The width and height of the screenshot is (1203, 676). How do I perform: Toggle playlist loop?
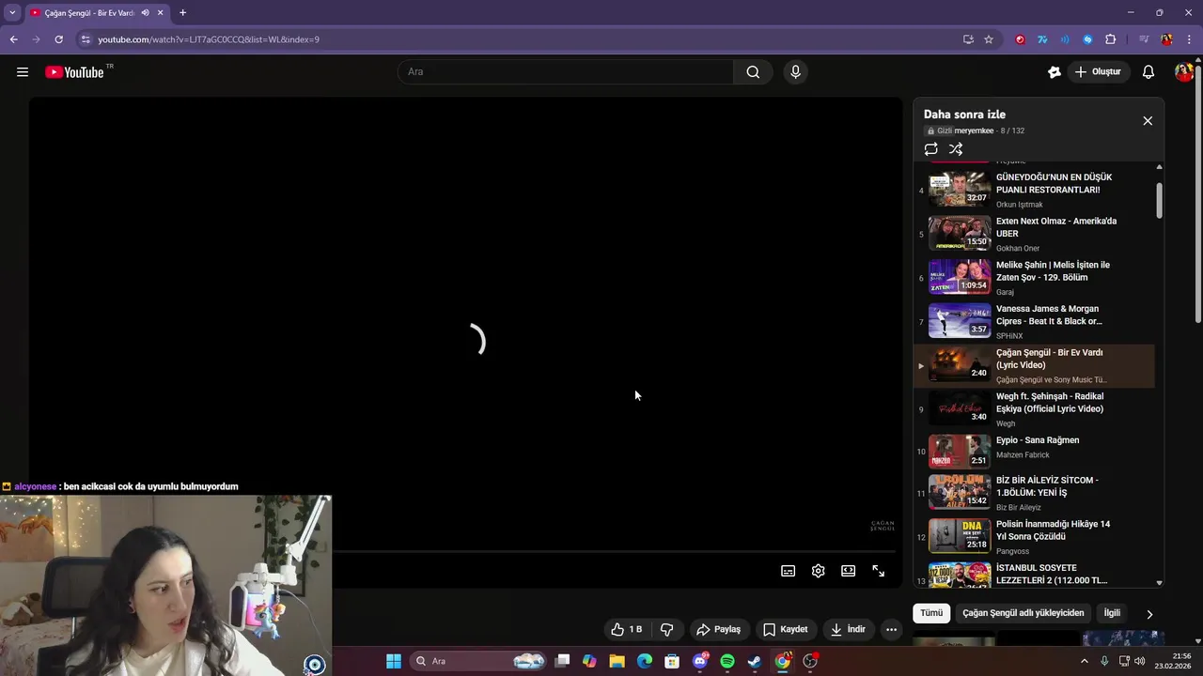click(x=931, y=149)
